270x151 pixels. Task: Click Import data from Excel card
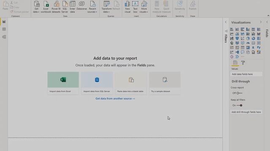(63, 83)
